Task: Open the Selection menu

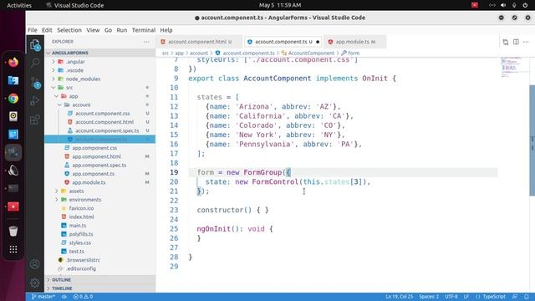Action: [69, 30]
